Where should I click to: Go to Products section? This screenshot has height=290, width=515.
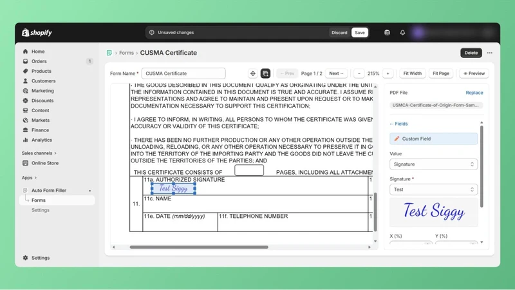41,71
